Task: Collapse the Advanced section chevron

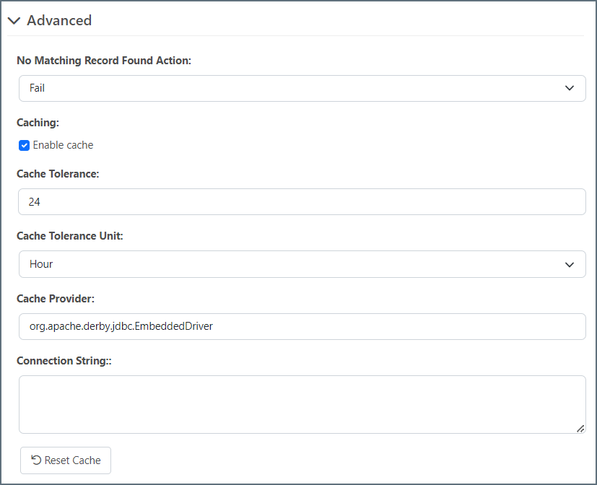Action: (x=14, y=21)
